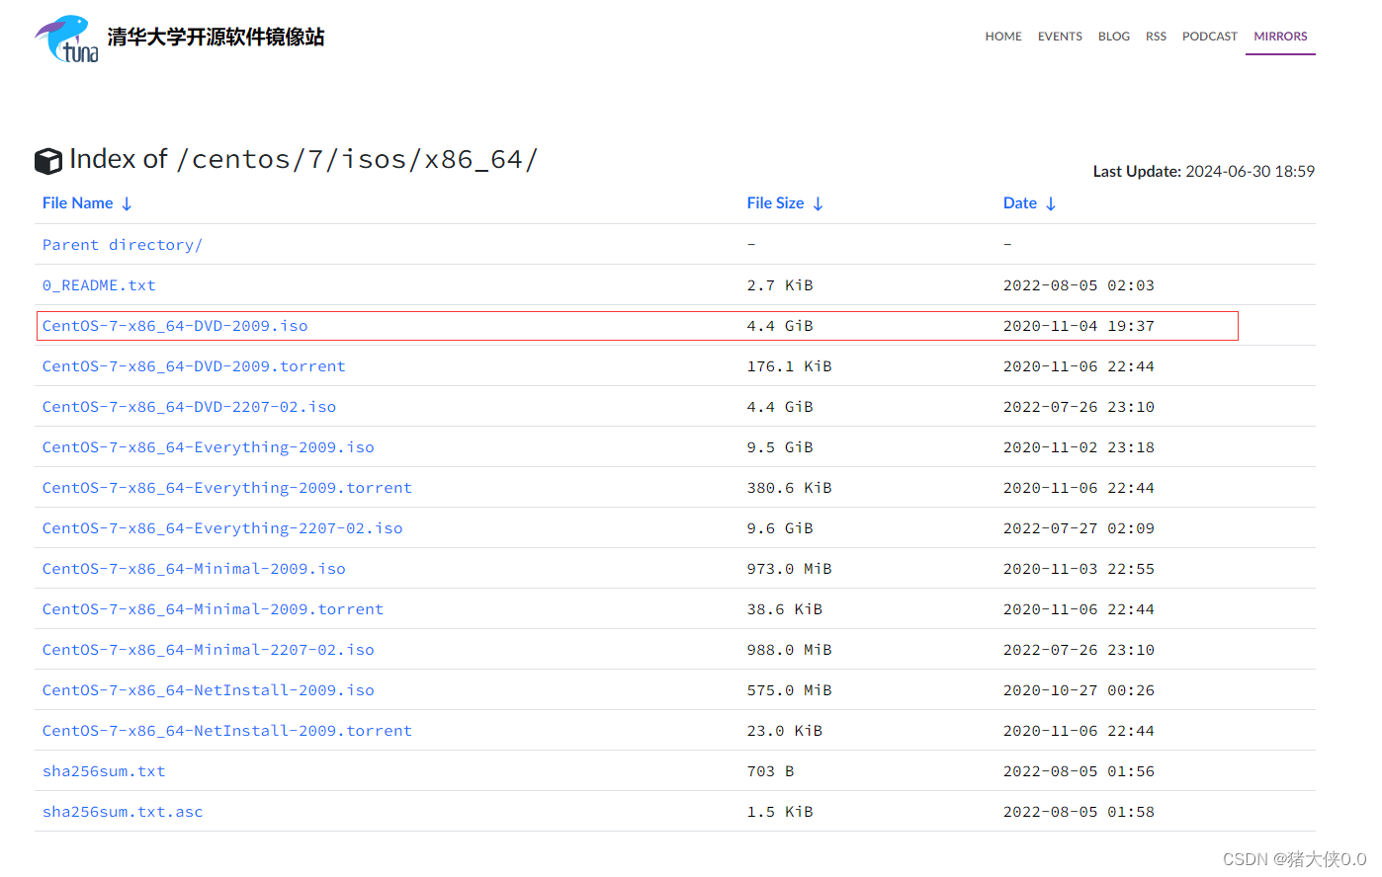Download CentOS-7-x86_64-Minimal-2009.torrent
The image size is (1382, 877).
(213, 609)
